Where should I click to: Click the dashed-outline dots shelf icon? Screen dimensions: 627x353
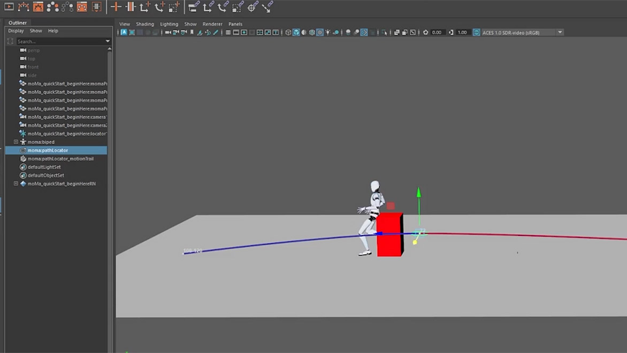pos(67,6)
